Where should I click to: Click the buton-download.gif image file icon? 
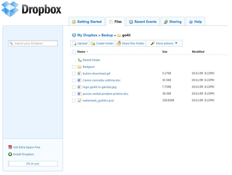(x=79, y=73)
